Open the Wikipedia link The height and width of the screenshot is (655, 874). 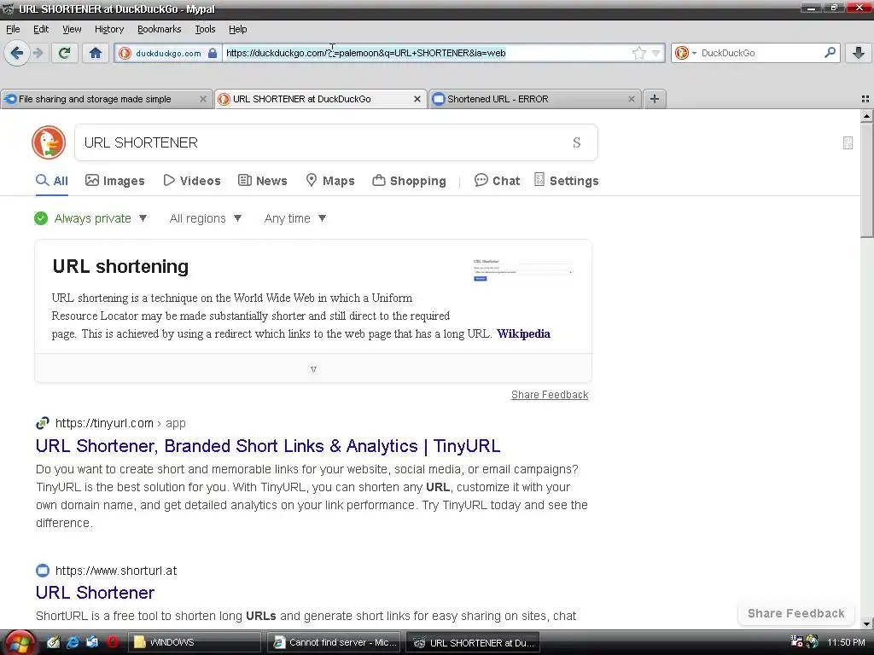[x=523, y=333]
